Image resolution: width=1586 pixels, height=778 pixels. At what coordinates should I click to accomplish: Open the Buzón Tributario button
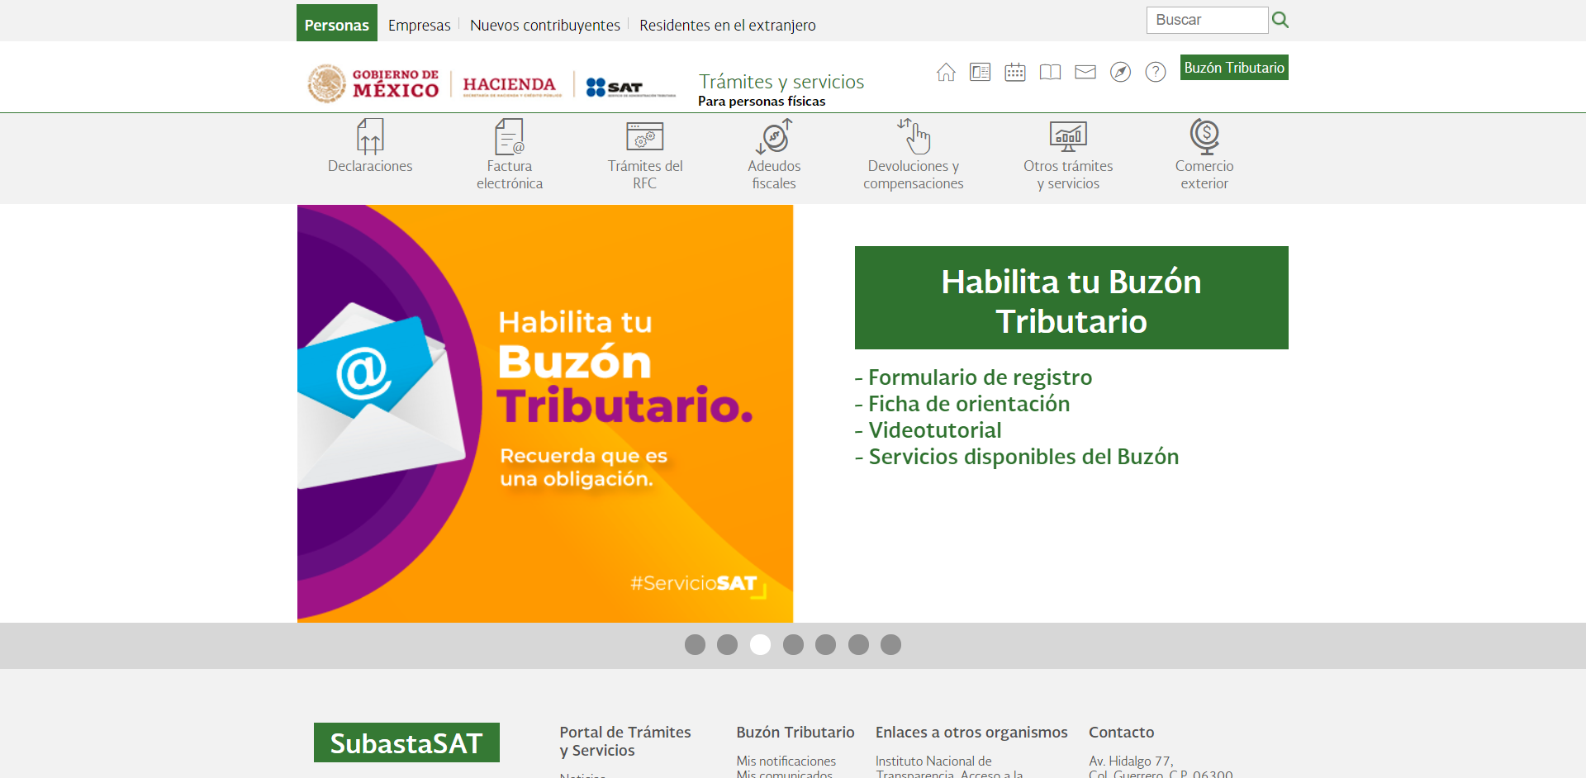[1234, 68]
